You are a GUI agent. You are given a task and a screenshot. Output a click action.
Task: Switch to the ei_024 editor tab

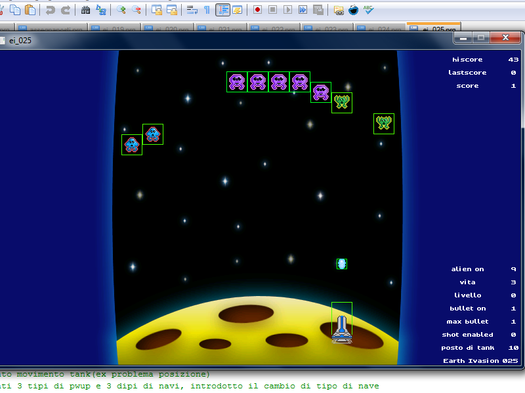pos(381,29)
